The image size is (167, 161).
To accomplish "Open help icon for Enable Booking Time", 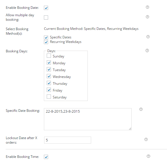I will tap(148, 156).
